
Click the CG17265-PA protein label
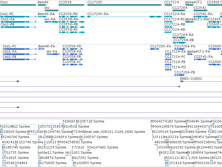click(161, 46)
